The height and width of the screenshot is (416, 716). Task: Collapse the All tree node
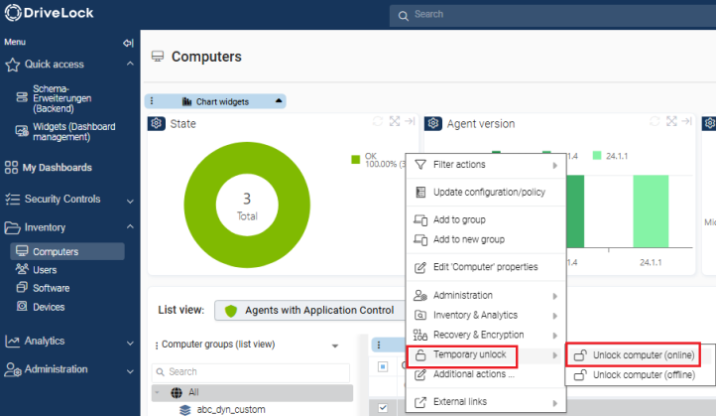click(158, 392)
